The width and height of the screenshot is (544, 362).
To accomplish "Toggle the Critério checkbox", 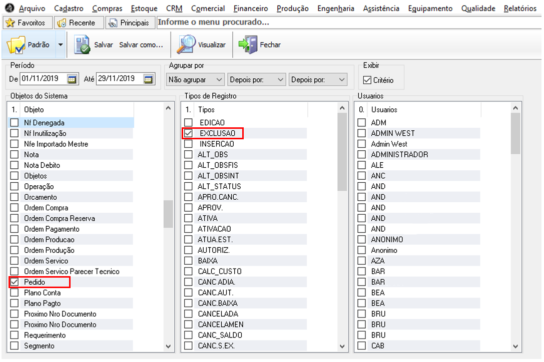I will click(367, 80).
